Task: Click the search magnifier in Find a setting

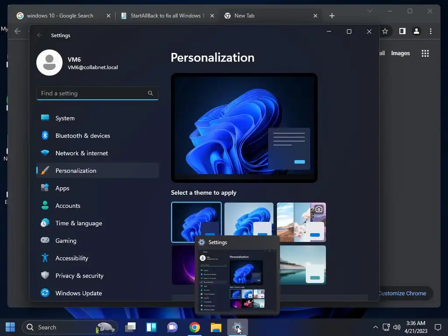Action: coord(150,93)
